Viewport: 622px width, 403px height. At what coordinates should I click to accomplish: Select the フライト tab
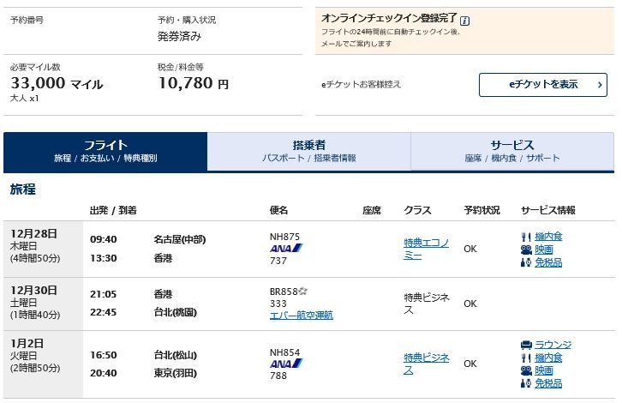tap(105, 152)
